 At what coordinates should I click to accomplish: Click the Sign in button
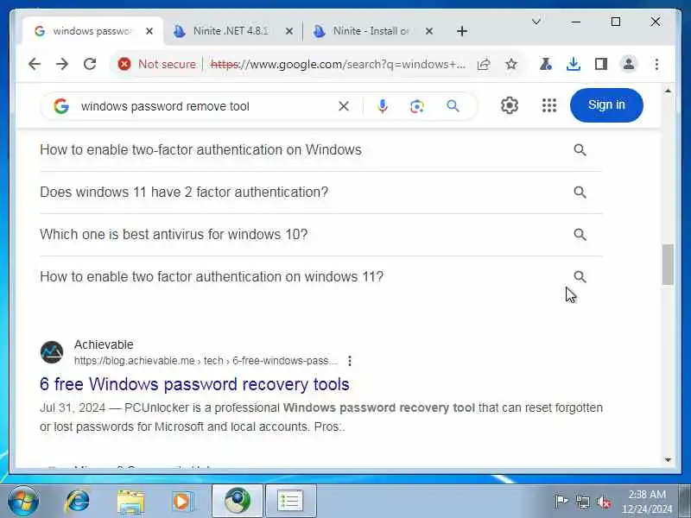[606, 105]
